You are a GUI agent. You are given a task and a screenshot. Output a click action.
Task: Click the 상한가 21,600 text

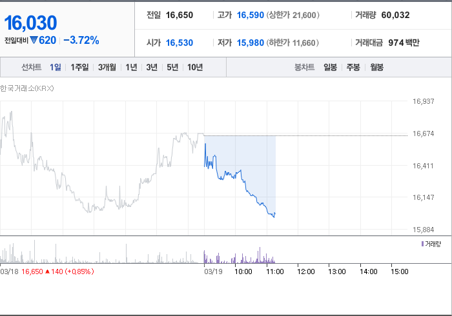tap(293, 15)
